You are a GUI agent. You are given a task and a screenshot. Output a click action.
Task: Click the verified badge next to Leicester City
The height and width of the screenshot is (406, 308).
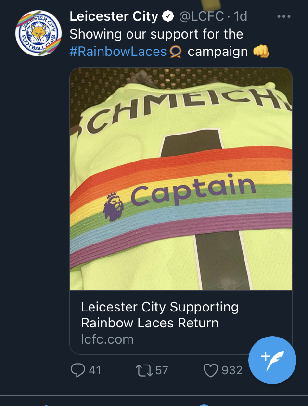pyautogui.click(x=167, y=15)
